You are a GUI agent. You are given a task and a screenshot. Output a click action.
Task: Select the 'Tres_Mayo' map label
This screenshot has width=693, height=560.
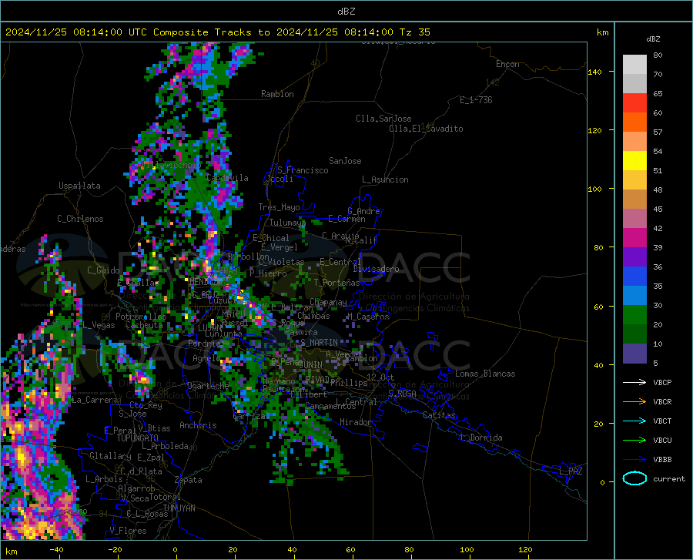coord(279,207)
